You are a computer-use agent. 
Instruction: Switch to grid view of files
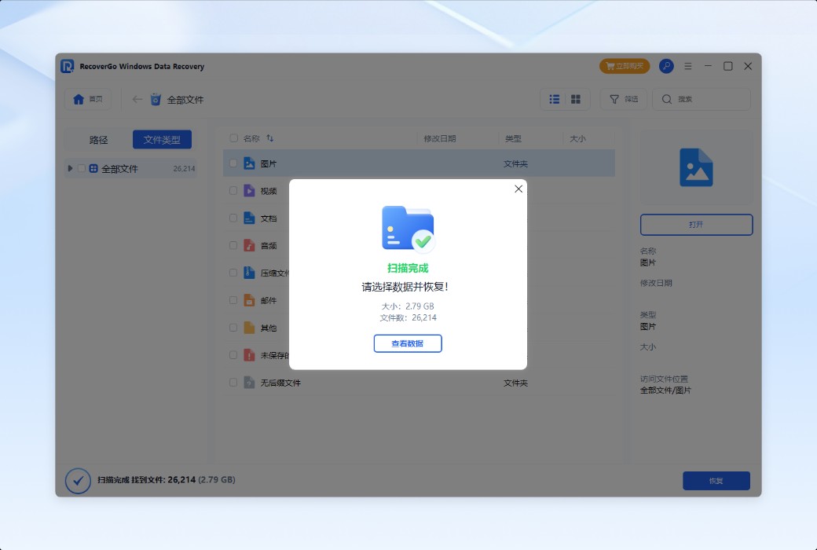point(577,99)
